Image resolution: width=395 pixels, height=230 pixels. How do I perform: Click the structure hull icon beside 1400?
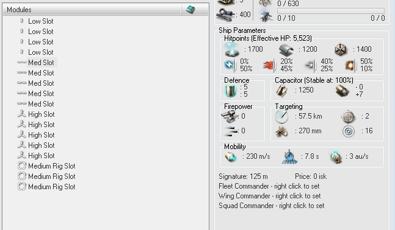[341, 49]
